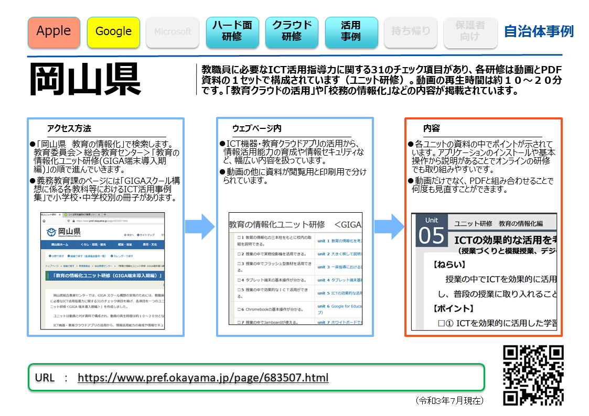Image resolution: width=589 pixels, height=416 pixels.
Task: Select the yellow Google button
Action: coord(113,32)
